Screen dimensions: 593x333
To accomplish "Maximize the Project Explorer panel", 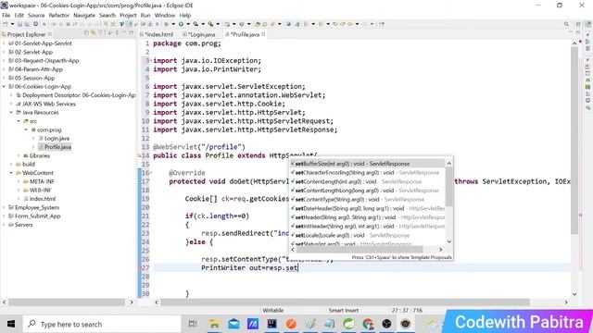I will click(132, 33).
